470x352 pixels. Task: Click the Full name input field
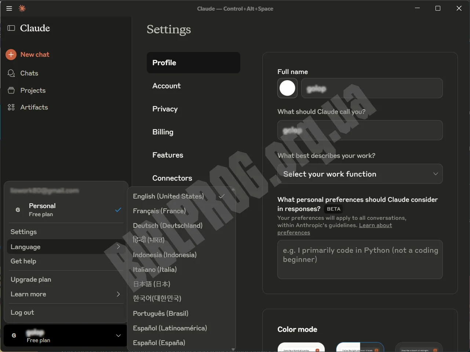point(372,88)
